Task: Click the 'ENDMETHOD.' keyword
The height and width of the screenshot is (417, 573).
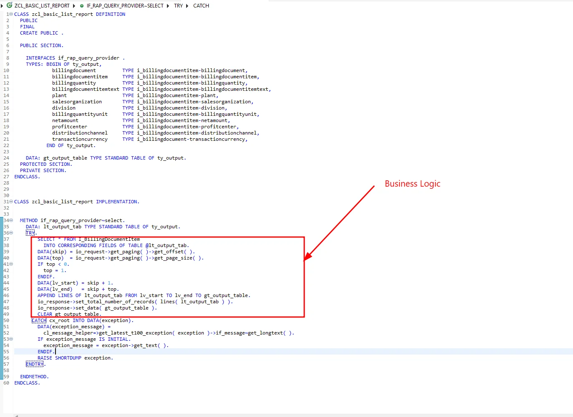Action: [x=34, y=377]
